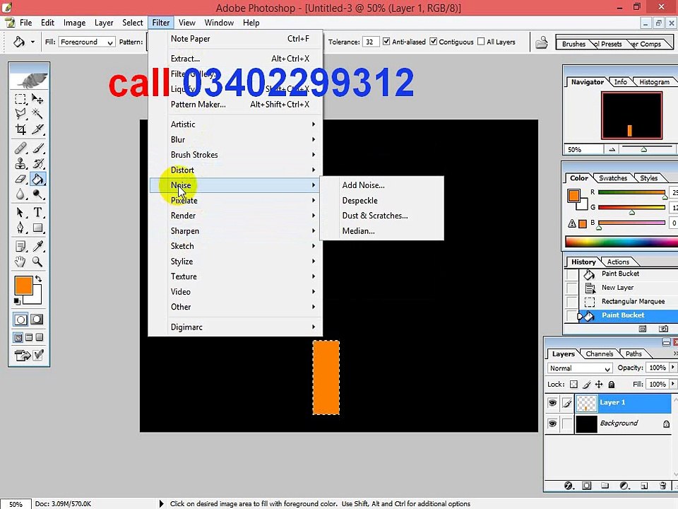Enable the All Layers checkbox
The image size is (678, 509).
[x=481, y=42]
